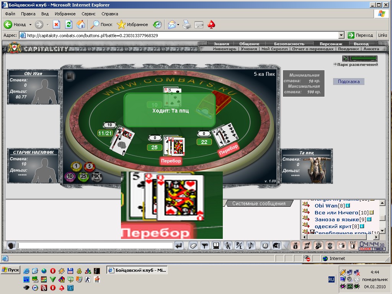
Task: Click the Парк развлечений link
Action: click(x=357, y=64)
